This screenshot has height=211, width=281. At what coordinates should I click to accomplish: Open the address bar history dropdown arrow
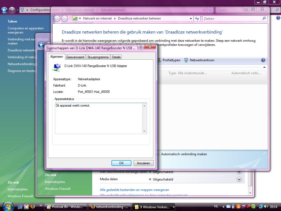tap(191, 18)
